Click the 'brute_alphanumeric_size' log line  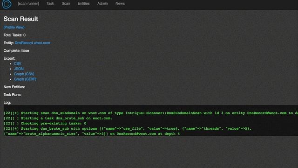coord(92,134)
